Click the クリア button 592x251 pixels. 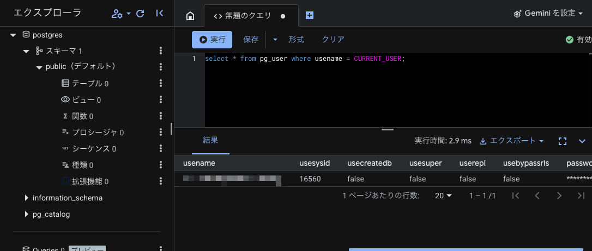click(x=333, y=40)
